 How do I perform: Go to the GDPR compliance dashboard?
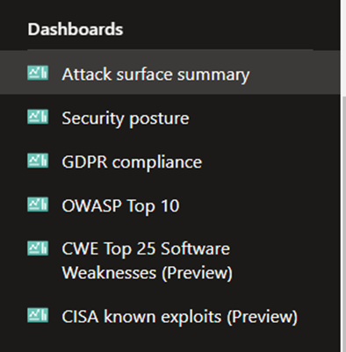coord(132,162)
